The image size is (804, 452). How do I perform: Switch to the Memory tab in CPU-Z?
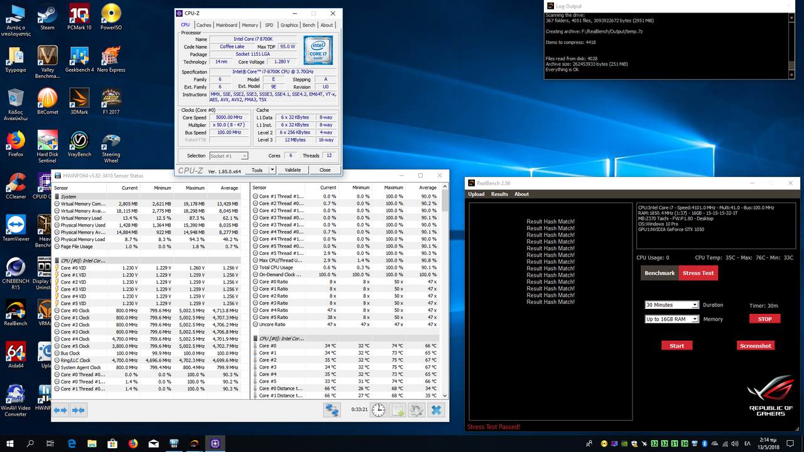[x=250, y=25]
